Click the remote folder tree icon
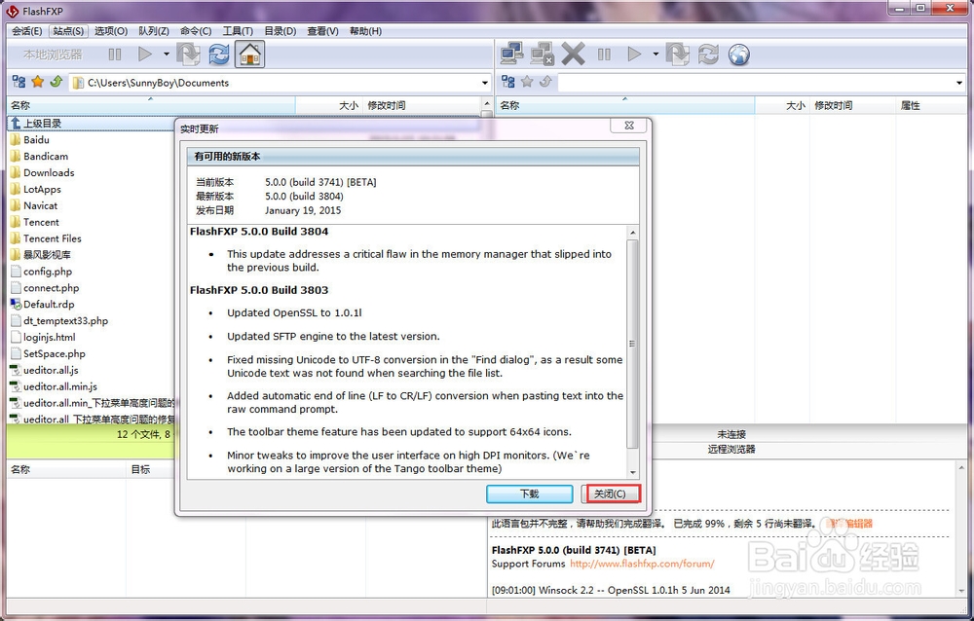The width and height of the screenshot is (974, 621). (508, 82)
